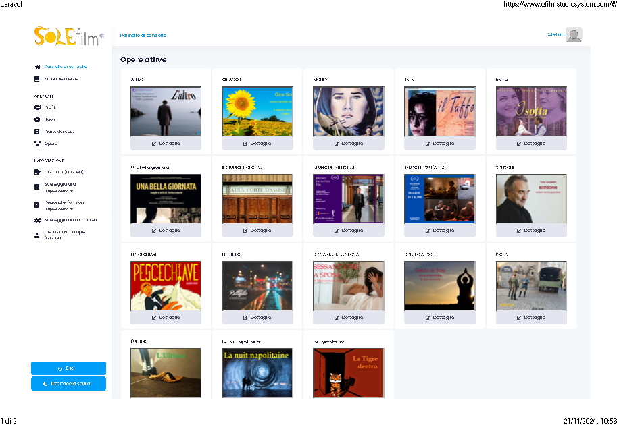The width and height of the screenshot is (617, 425).
Task: Click the edit icon under the il Tuffo poster
Action: click(x=428, y=144)
